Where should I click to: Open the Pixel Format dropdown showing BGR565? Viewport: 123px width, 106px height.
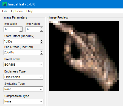click(x=23, y=65)
